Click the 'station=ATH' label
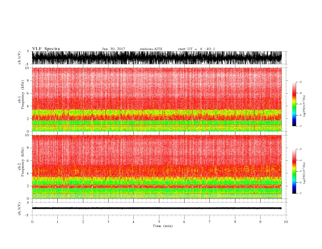This screenshot has width=322, height=249. [151, 49]
